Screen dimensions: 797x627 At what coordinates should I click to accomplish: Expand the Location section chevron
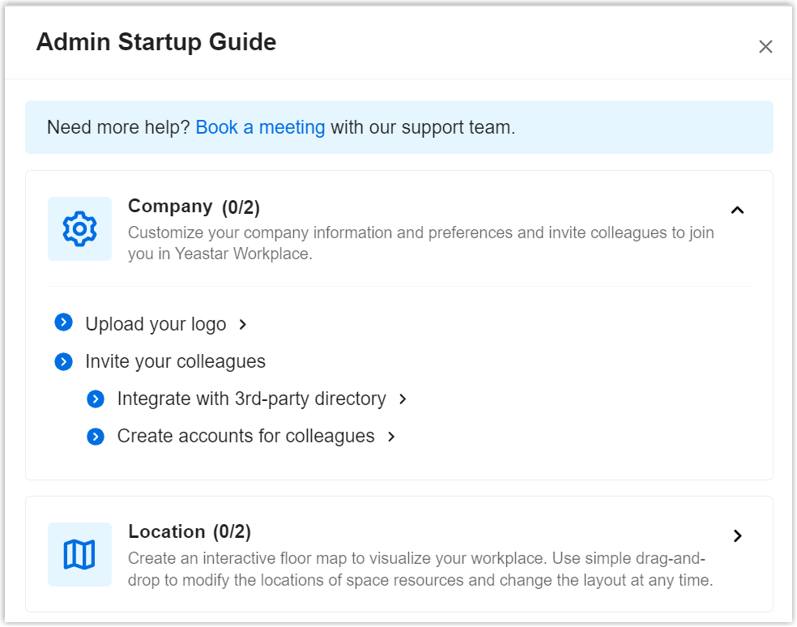tap(737, 535)
